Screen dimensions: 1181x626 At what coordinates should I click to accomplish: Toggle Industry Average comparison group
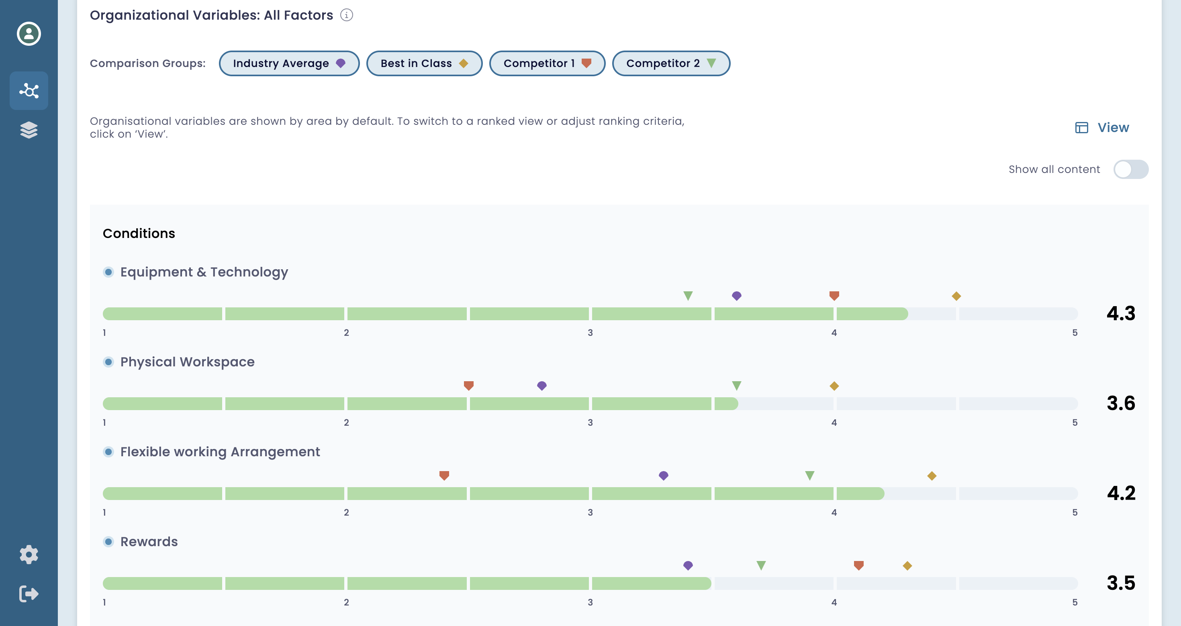[x=289, y=63]
